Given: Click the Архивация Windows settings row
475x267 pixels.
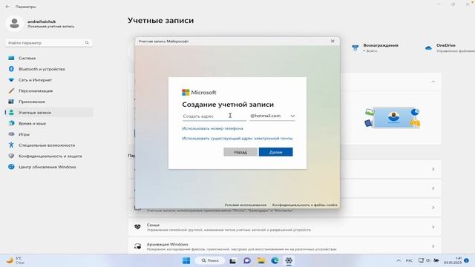Looking at the screenshot, I should (285, 246).
